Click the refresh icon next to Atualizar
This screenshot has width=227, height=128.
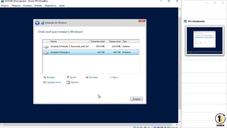[45, 78]
